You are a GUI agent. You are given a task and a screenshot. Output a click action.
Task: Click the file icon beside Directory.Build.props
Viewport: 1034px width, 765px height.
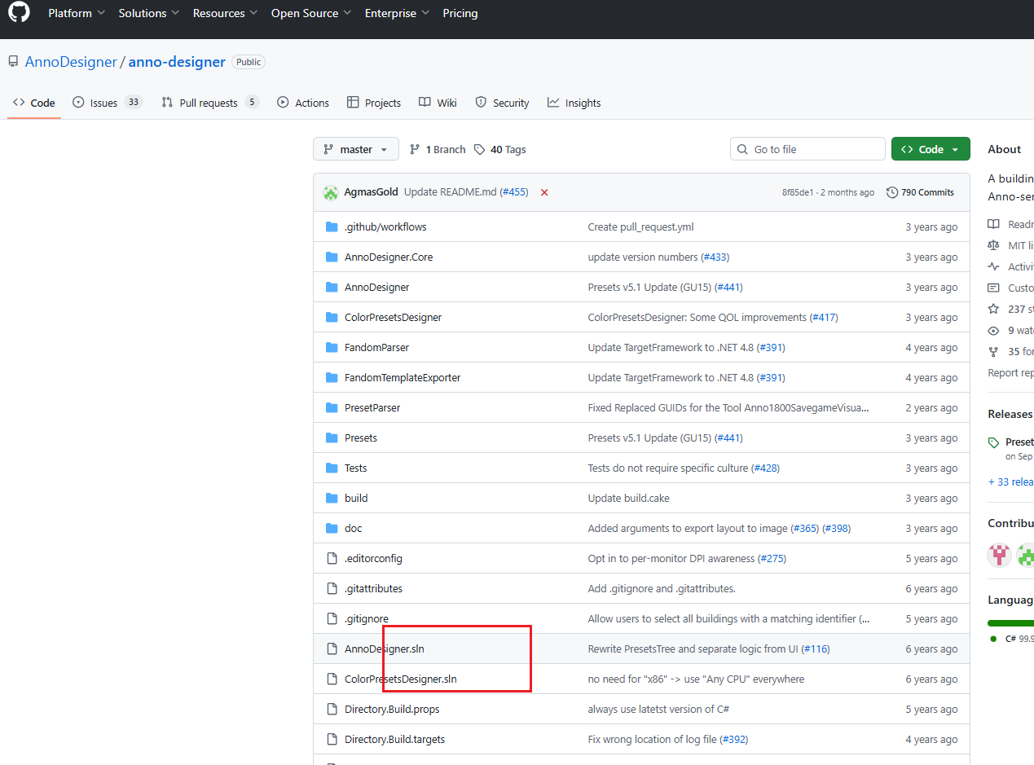[x=332, y=709]
